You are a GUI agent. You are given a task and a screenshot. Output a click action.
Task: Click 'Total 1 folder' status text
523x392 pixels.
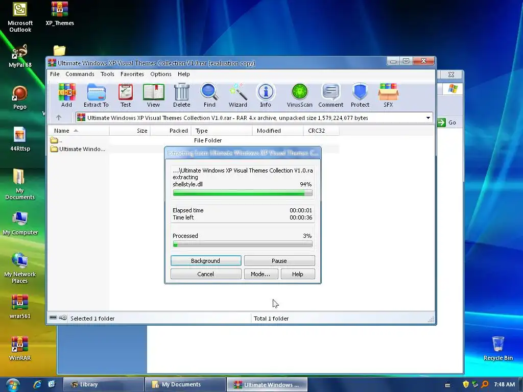(x=271, y=318)
